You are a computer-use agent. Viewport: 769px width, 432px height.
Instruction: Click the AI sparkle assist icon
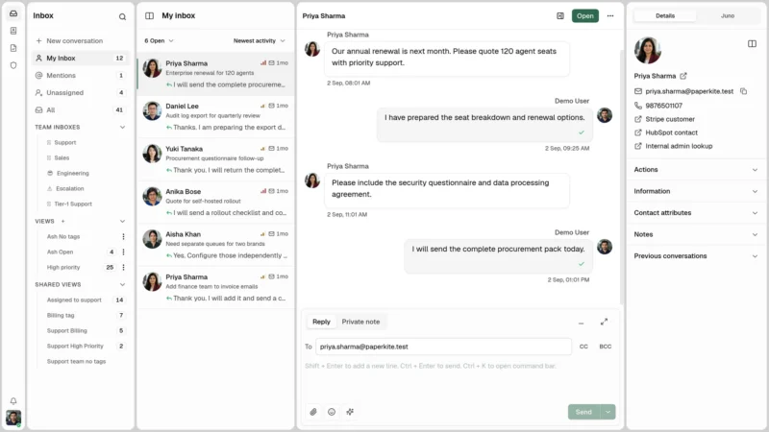click(350, 412)
